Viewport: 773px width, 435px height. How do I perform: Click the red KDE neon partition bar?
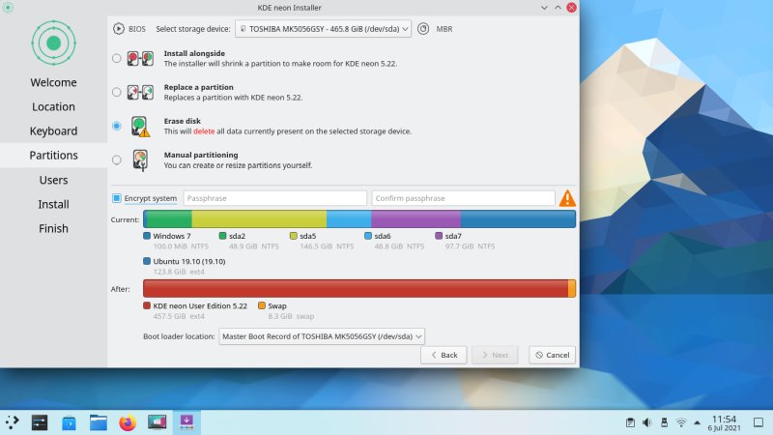(x=355, y=288)
